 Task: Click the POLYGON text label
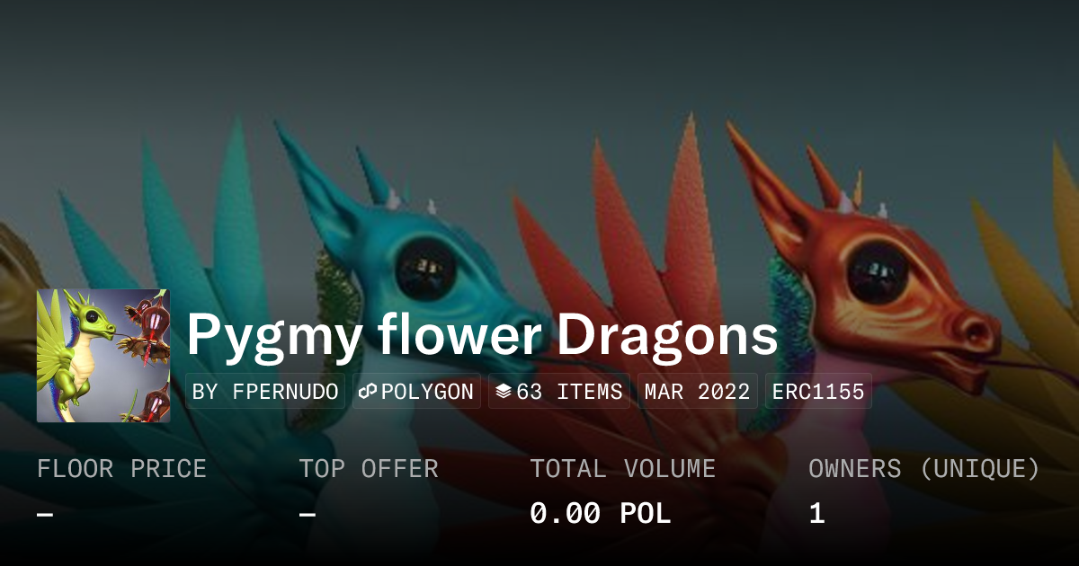pos(427,392)
